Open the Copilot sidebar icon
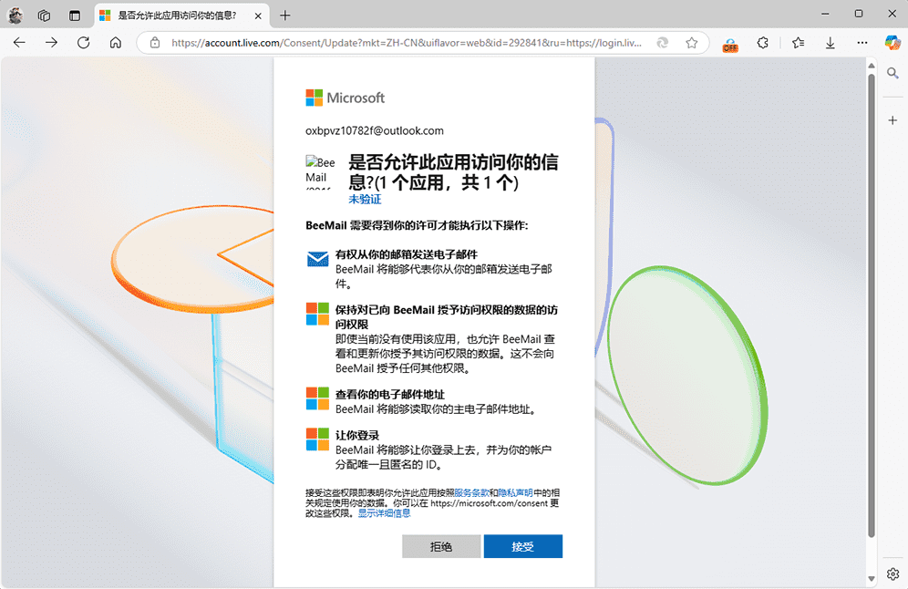This screenshot has height=589, width=908. [893, 42]
